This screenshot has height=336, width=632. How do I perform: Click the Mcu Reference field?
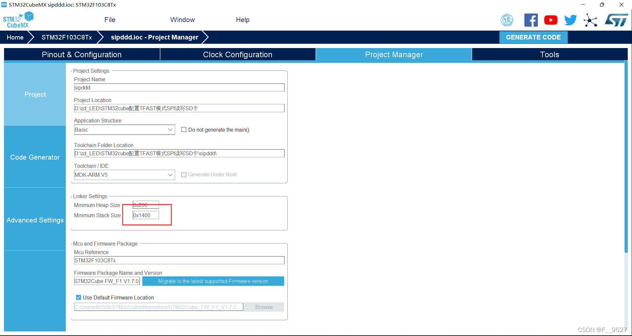pyautogui.click(x=179, y=260)
